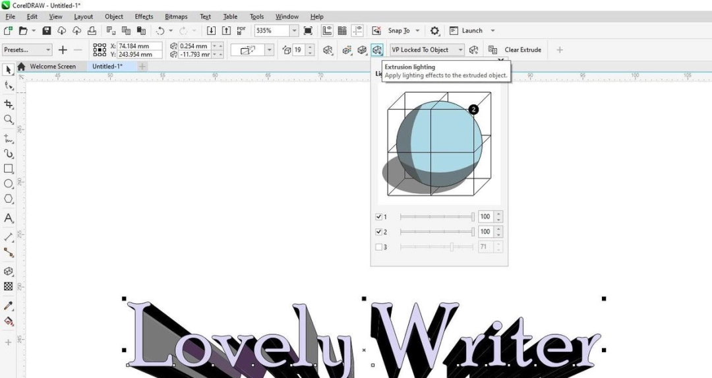Open the Options gear
This screenshot has width=712, height=378.
tap(434, 30)
